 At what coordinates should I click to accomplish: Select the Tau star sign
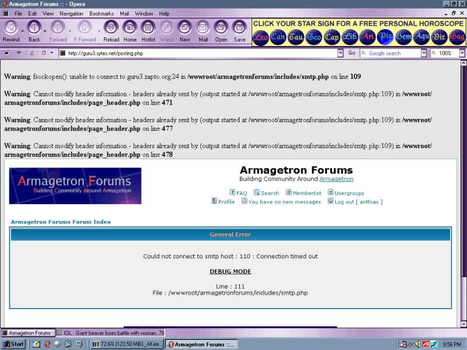(296, 37)
